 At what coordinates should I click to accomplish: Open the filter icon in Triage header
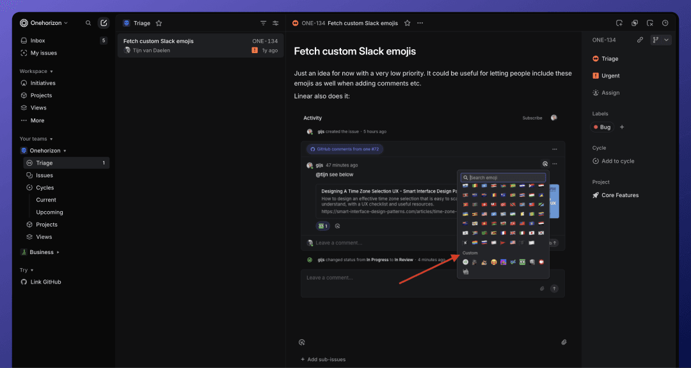263,23
